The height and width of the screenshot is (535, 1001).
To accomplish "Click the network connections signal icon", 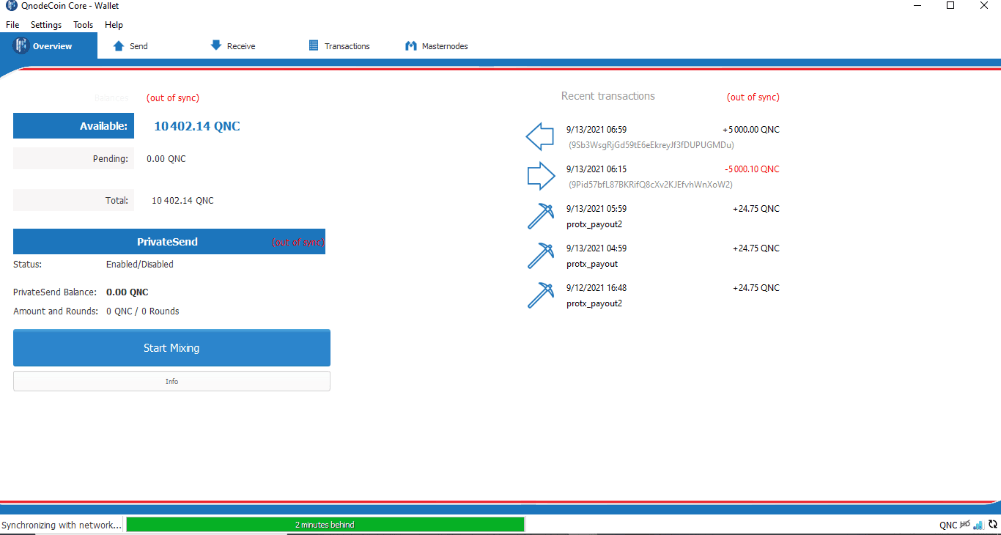I will [979, 525].
